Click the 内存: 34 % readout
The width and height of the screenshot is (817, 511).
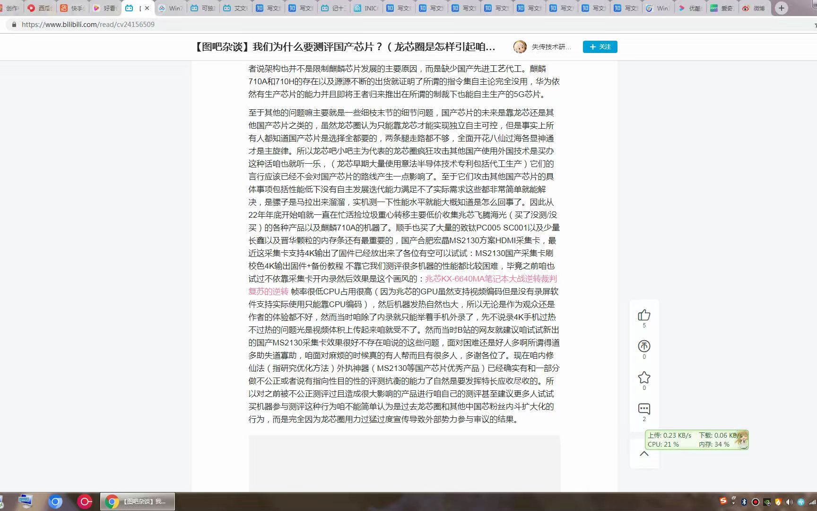tap(714, 444)
